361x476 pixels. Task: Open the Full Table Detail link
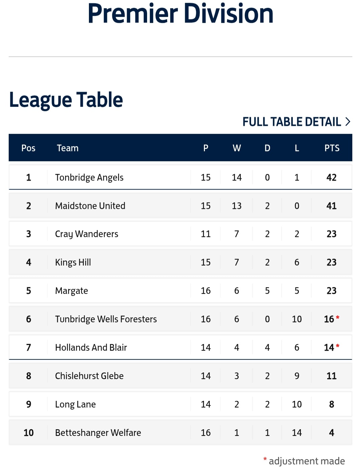pos(291,122)
